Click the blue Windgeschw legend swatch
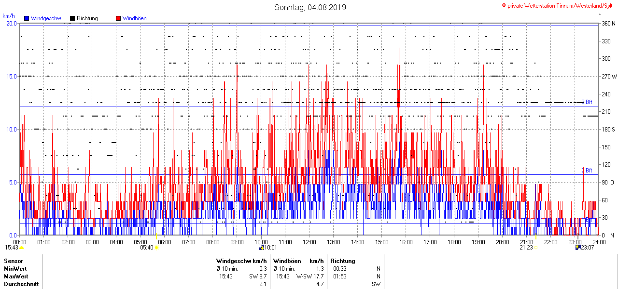The width and height of the screenshot is (618, 289). [26, 18]
